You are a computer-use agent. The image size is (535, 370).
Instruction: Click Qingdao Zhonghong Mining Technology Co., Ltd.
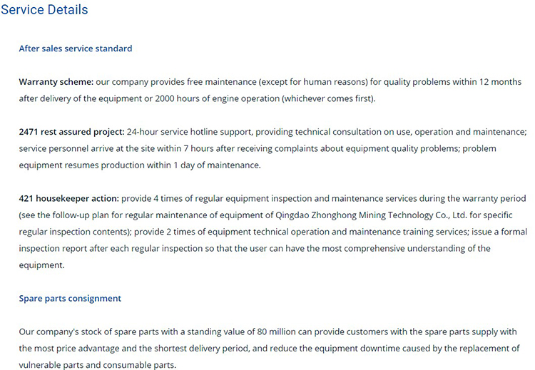tap(371, 215)
